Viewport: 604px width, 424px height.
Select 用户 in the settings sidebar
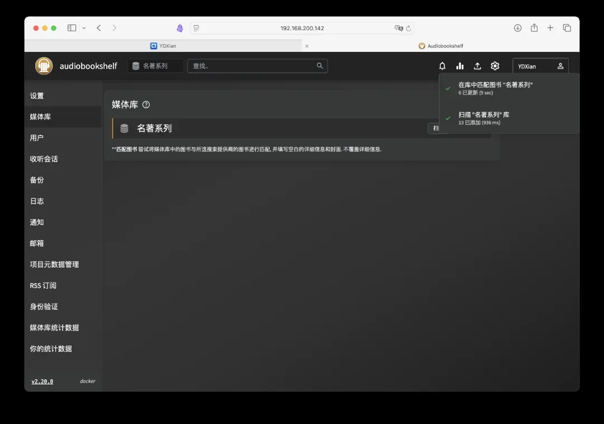[37, 138]
